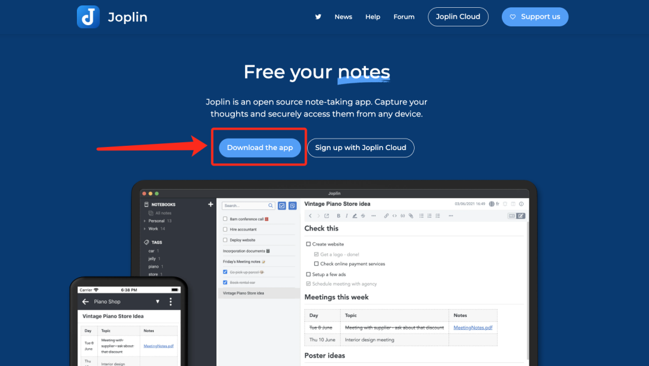Open the Twitter bird icon link

click(318, 17)
